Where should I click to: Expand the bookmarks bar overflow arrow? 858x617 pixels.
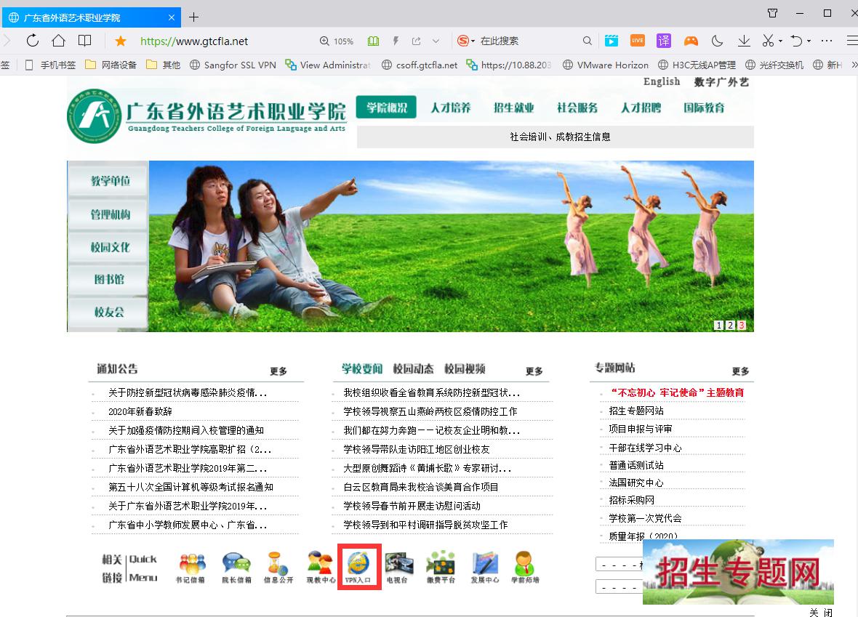click(x=854, y=65)
